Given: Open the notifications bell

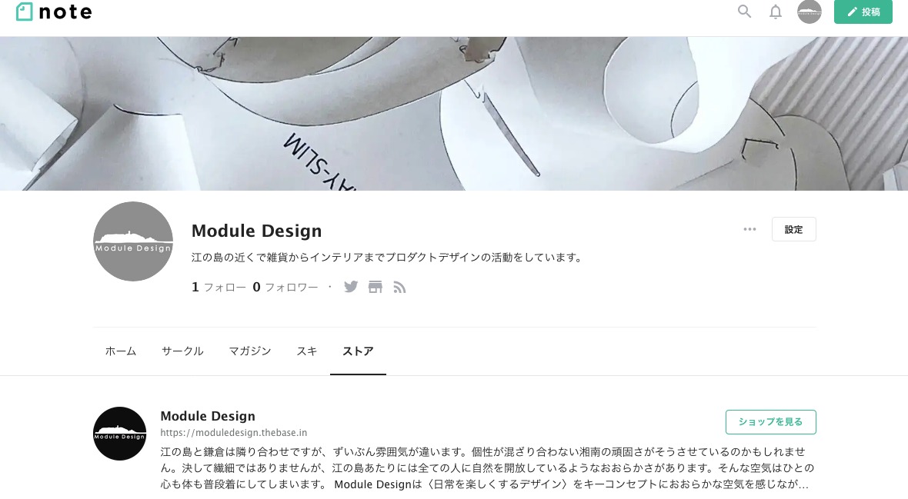Looking at the screenshot, I should [776, 12].
